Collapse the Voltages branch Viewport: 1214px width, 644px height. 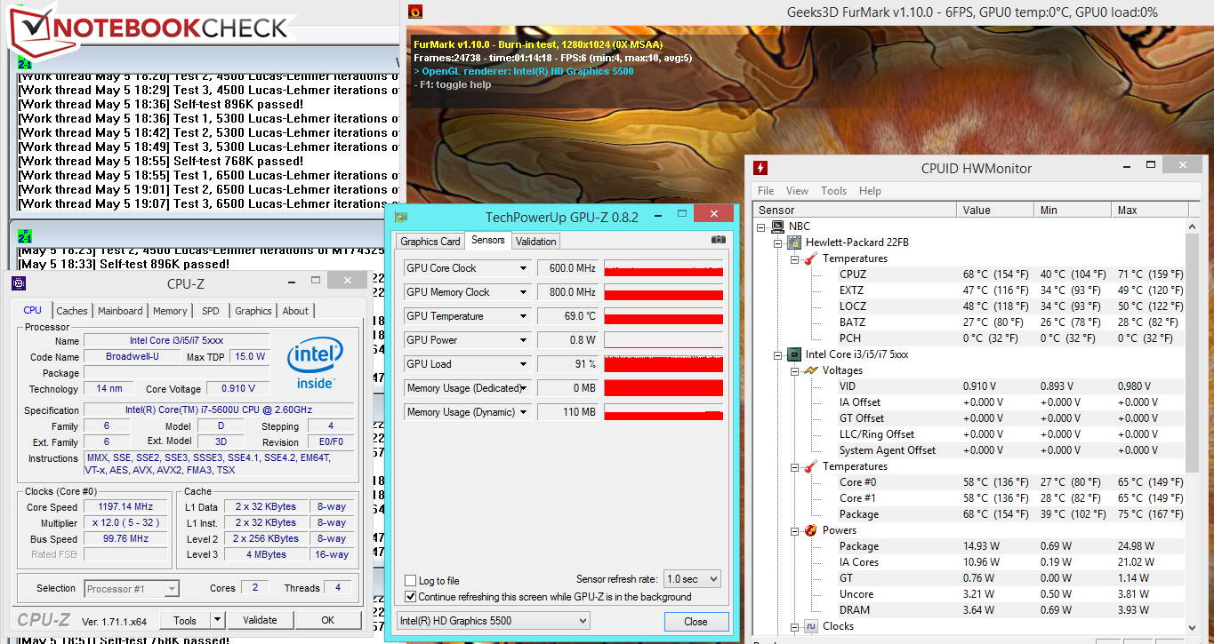point(793,370)
